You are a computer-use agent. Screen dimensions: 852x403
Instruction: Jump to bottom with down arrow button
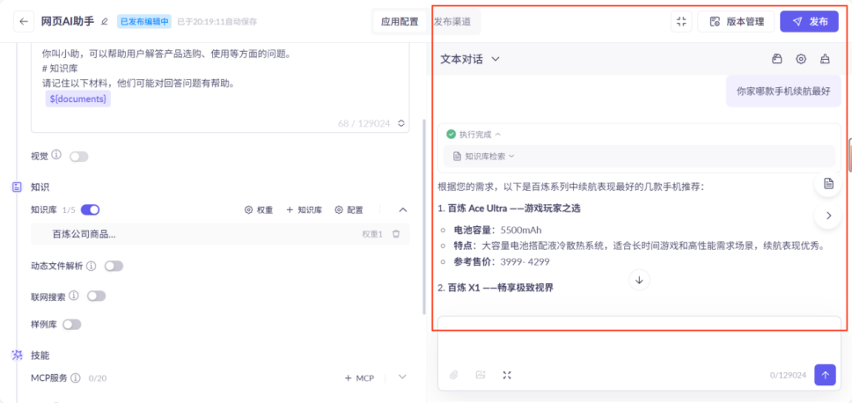[x=639, y=281]
